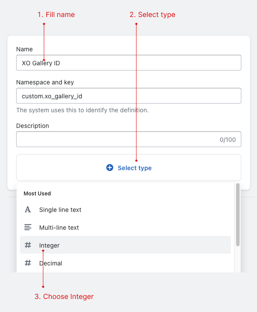
Task: Open the Select type dropdown label
Action: 135,168
